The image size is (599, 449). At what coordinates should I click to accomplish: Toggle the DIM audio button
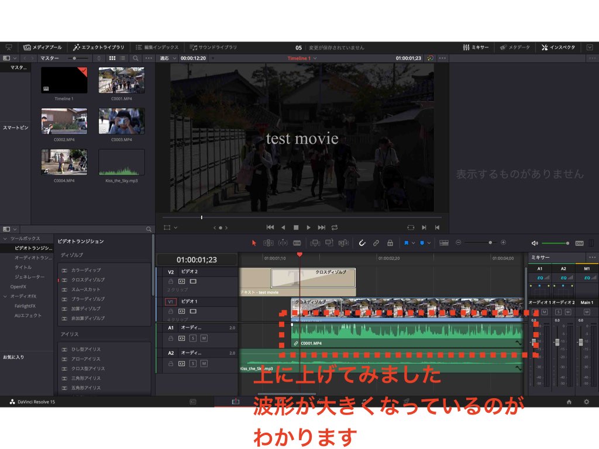click(x=579, y=243)
